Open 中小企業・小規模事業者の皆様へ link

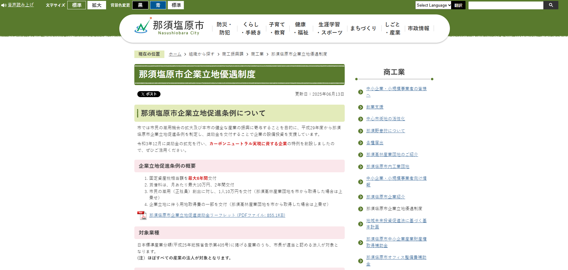[x=396, y=92]
